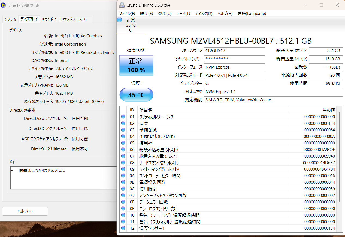Click status orb for ID 0B 電源投入回数
Screen dimensions: 345x237
pos(123,182)
